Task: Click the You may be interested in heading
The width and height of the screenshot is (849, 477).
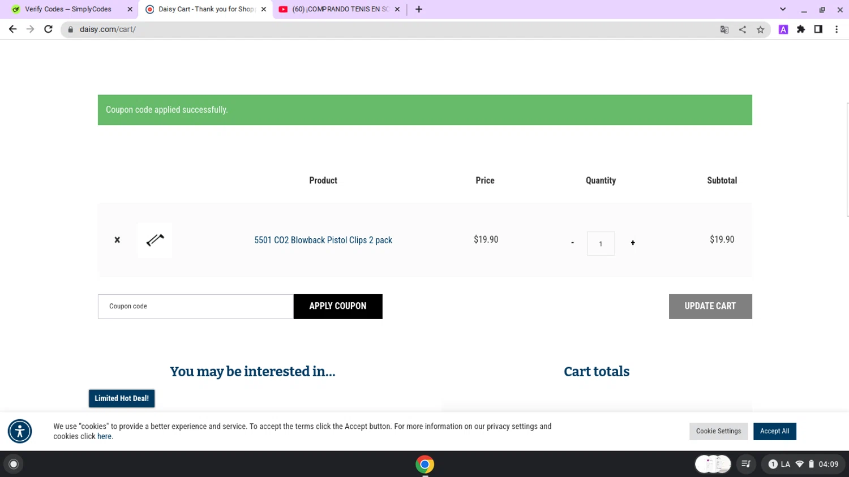Action: point(252,372)
